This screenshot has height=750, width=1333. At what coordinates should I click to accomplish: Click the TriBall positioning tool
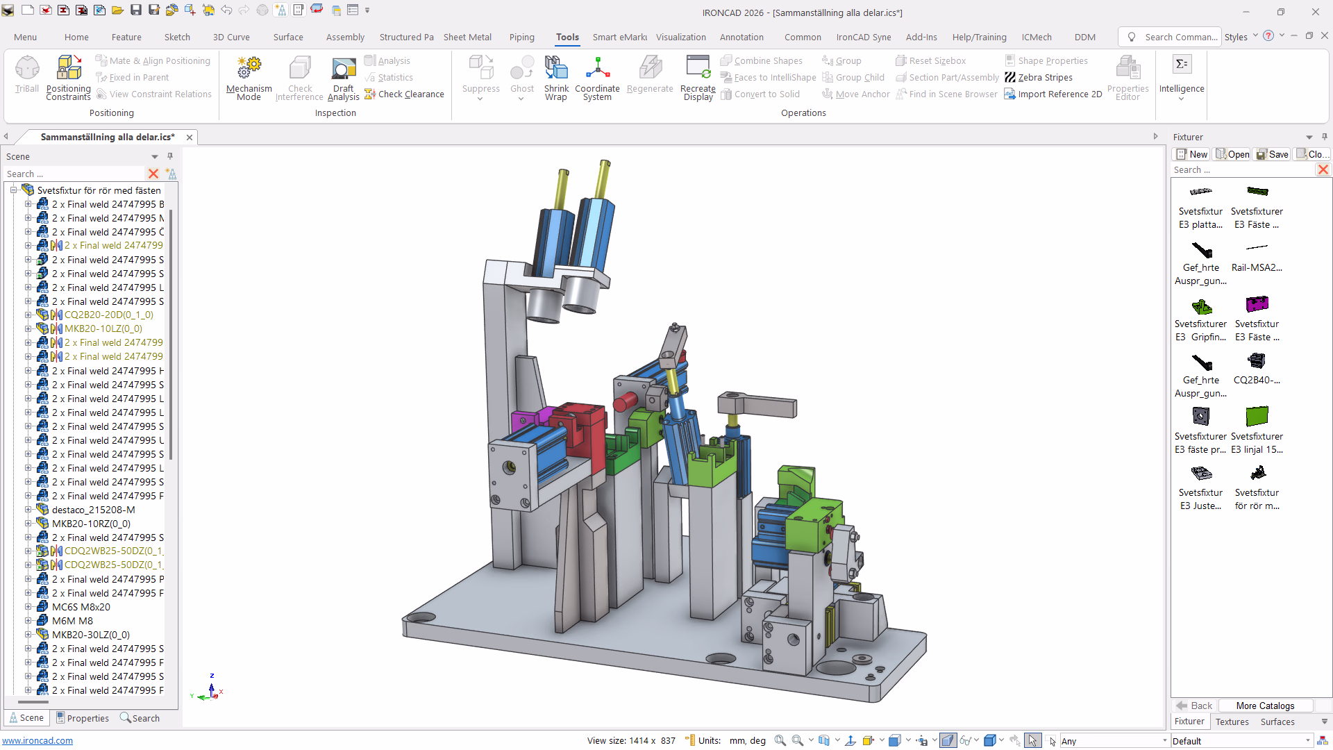[27, 74]
